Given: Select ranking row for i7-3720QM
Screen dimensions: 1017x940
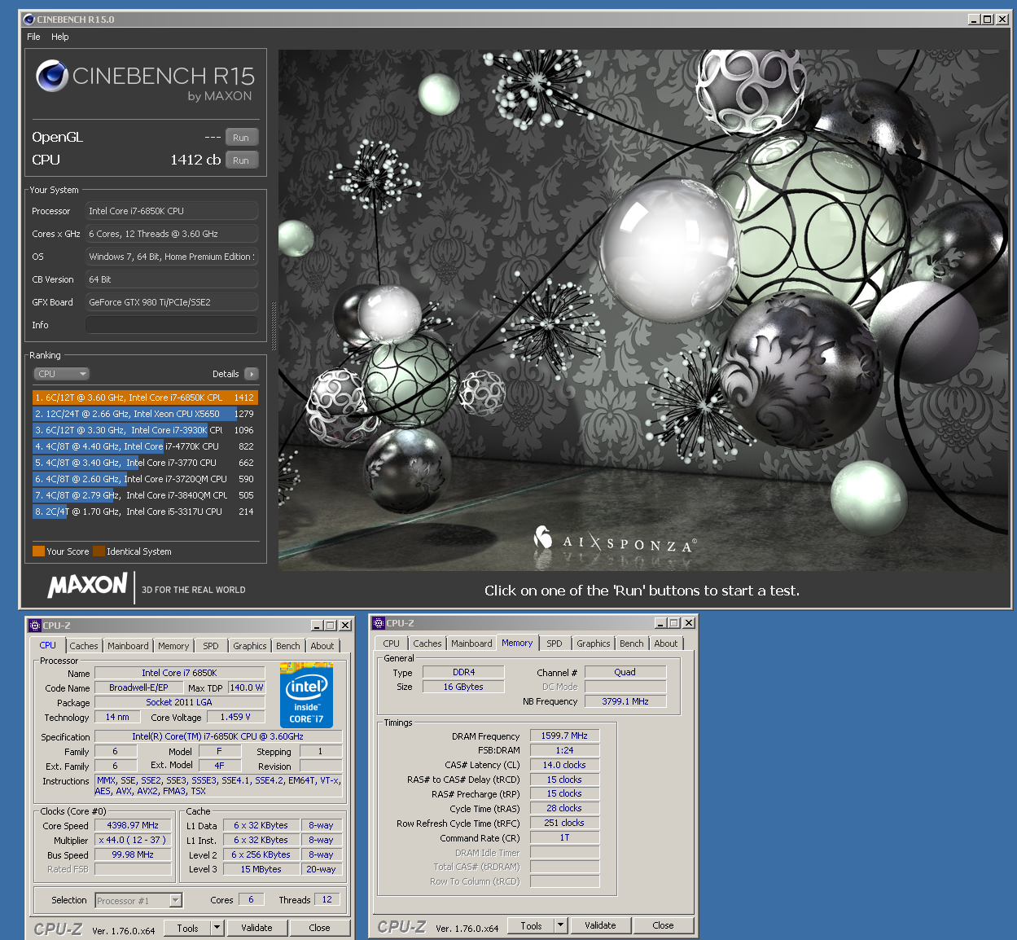Looking at the screenshot, I should click(x=145, y=479).
